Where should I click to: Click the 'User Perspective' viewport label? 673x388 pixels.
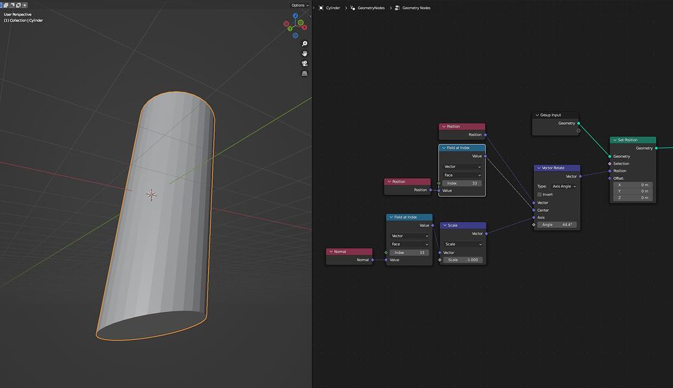coord(18,14)
